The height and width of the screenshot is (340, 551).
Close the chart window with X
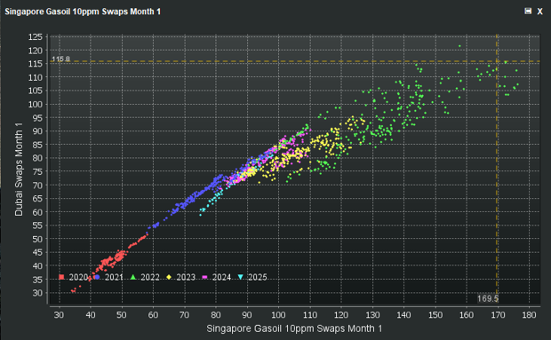click(539, 12)
